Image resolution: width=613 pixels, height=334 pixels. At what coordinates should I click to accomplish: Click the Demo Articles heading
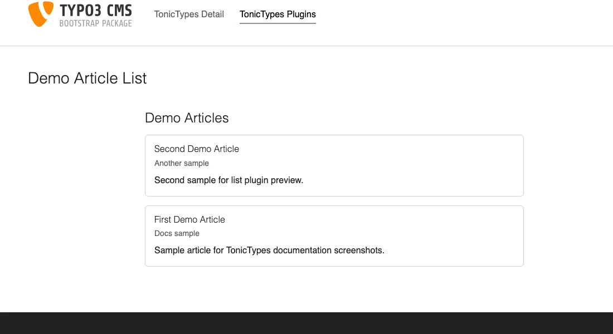187,118
